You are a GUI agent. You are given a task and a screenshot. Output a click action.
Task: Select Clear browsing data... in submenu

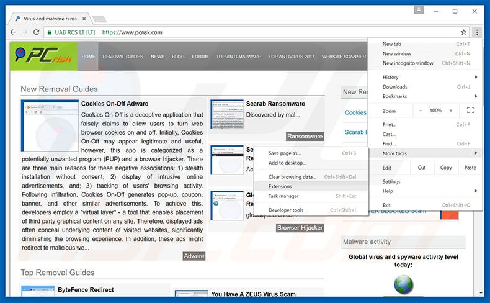(311, 177)
